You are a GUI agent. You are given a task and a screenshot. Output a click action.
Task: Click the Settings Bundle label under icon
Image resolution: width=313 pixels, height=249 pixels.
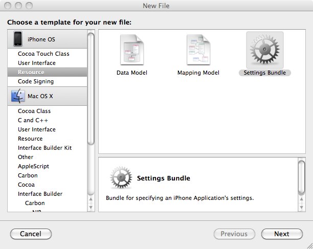click(x=265, y=73)
